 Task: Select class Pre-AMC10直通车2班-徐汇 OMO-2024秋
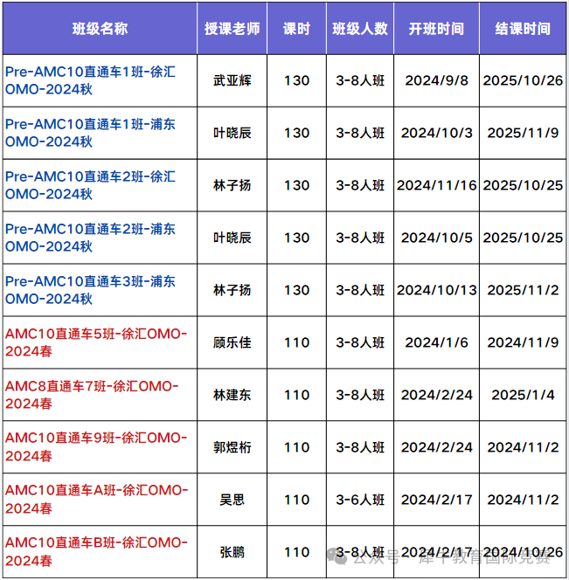[x=90, y=185]
